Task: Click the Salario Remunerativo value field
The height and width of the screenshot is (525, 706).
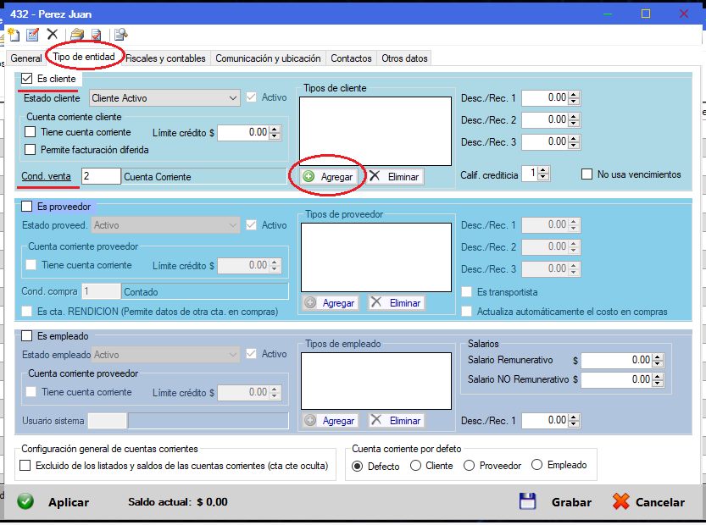Action: (x=617, y=360)
